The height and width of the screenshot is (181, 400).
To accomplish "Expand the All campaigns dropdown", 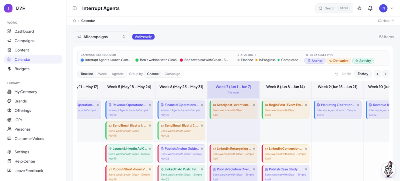I will click(x=101, y=37).
